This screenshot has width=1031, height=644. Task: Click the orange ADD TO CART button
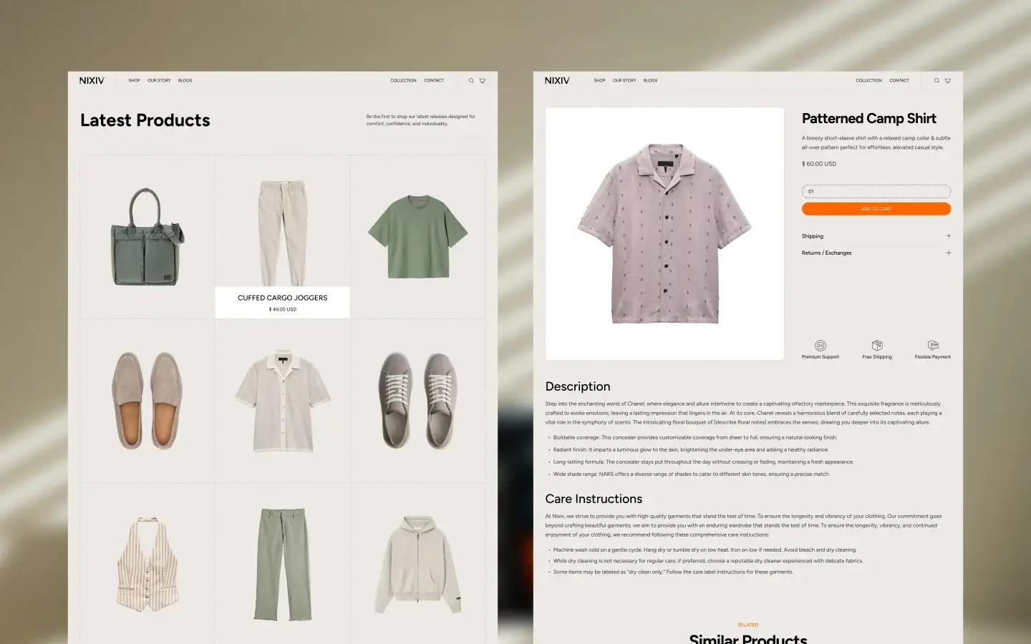(x=876, y=209)
